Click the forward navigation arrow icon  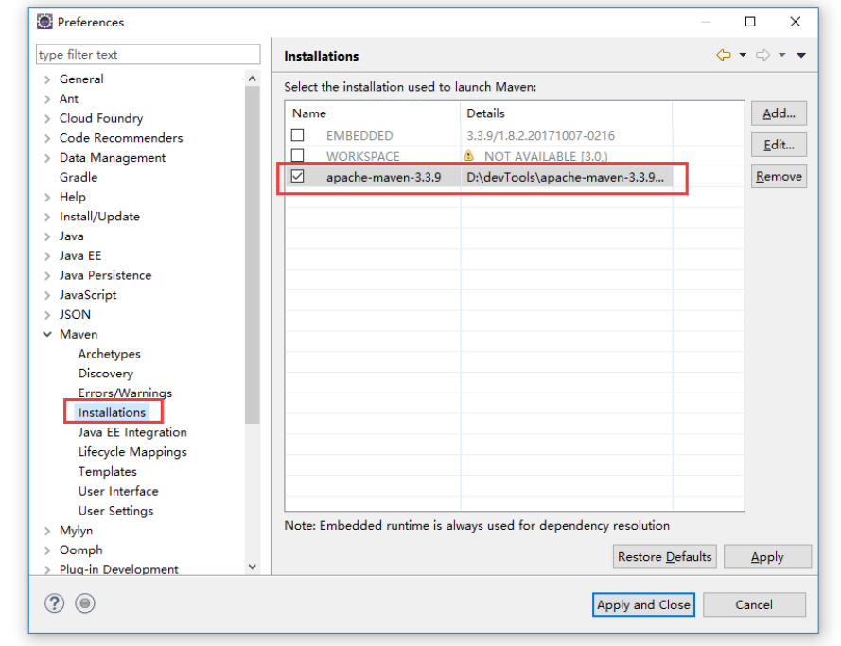coord(762,55)
